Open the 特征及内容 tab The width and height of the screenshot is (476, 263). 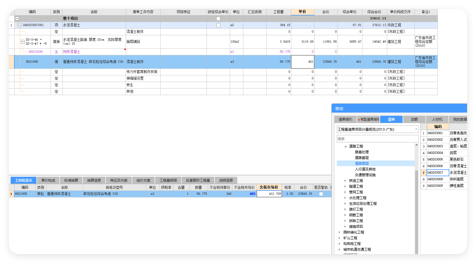click(118, 180)
